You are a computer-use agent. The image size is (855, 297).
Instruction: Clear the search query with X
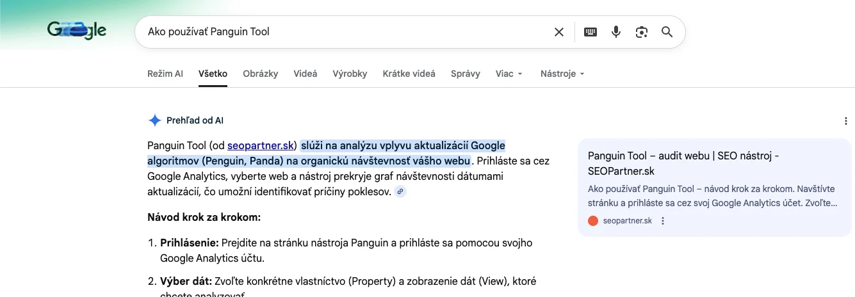point(559,32)
